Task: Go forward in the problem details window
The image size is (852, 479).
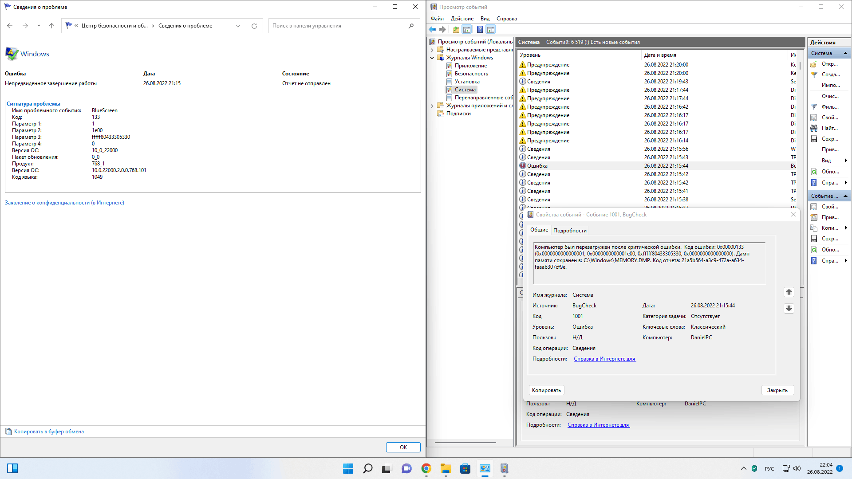Action: 25,26
